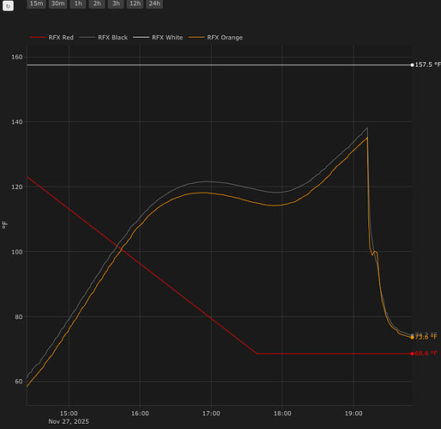The height and width of the screenshot is (429, 441).
Task: Click the 60 y-axis tick label
Action: click(x=19, y=382)
